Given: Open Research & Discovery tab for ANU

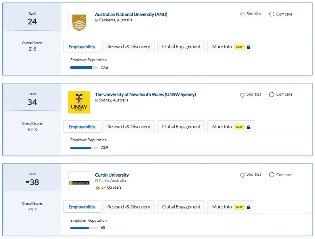Looking at the screenshot, I should click(129, 47).
